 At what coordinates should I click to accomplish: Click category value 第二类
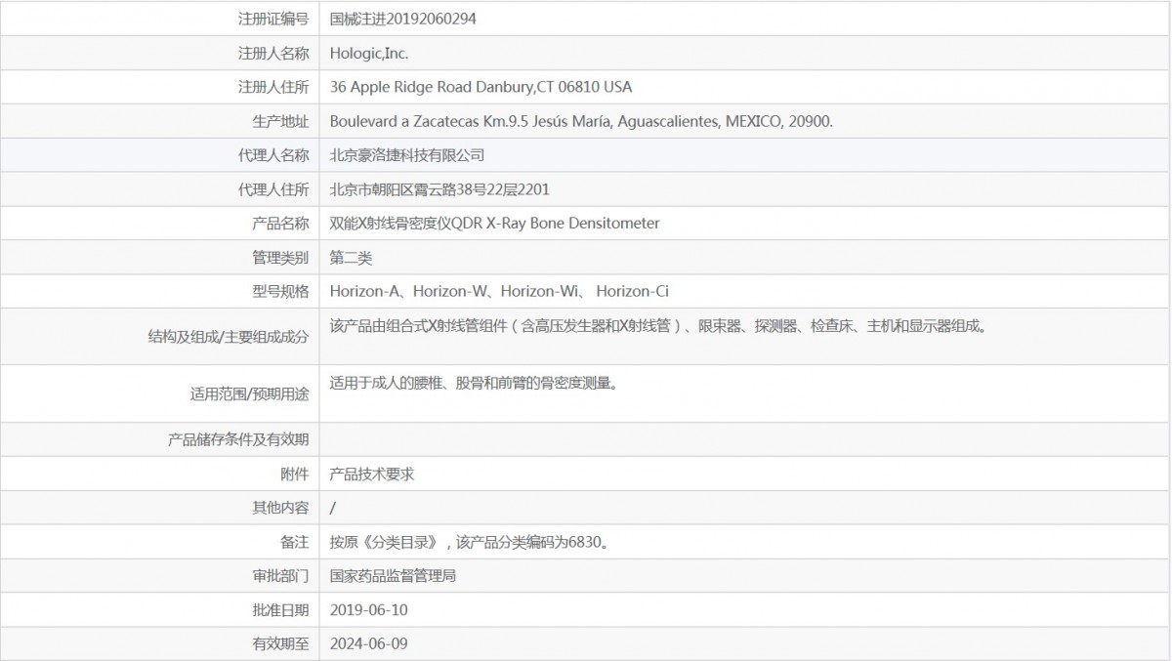[x=352, y=258]
